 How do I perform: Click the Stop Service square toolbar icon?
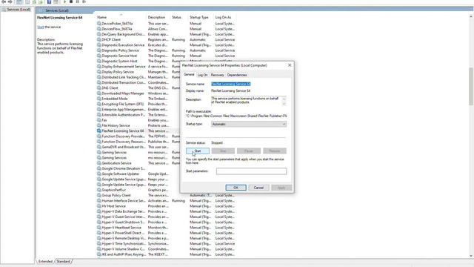(x=71, y=1)
